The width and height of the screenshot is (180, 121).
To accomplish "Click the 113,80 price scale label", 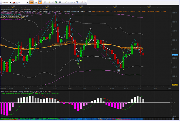I will (x=175, y=13).
